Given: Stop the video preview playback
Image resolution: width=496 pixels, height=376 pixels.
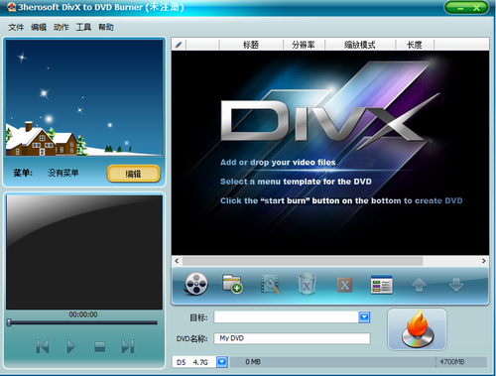Looking at the screenshot, I should [99, 346].
